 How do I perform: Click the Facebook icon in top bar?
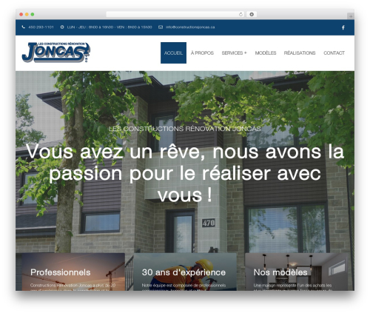(x=343, y=27)
